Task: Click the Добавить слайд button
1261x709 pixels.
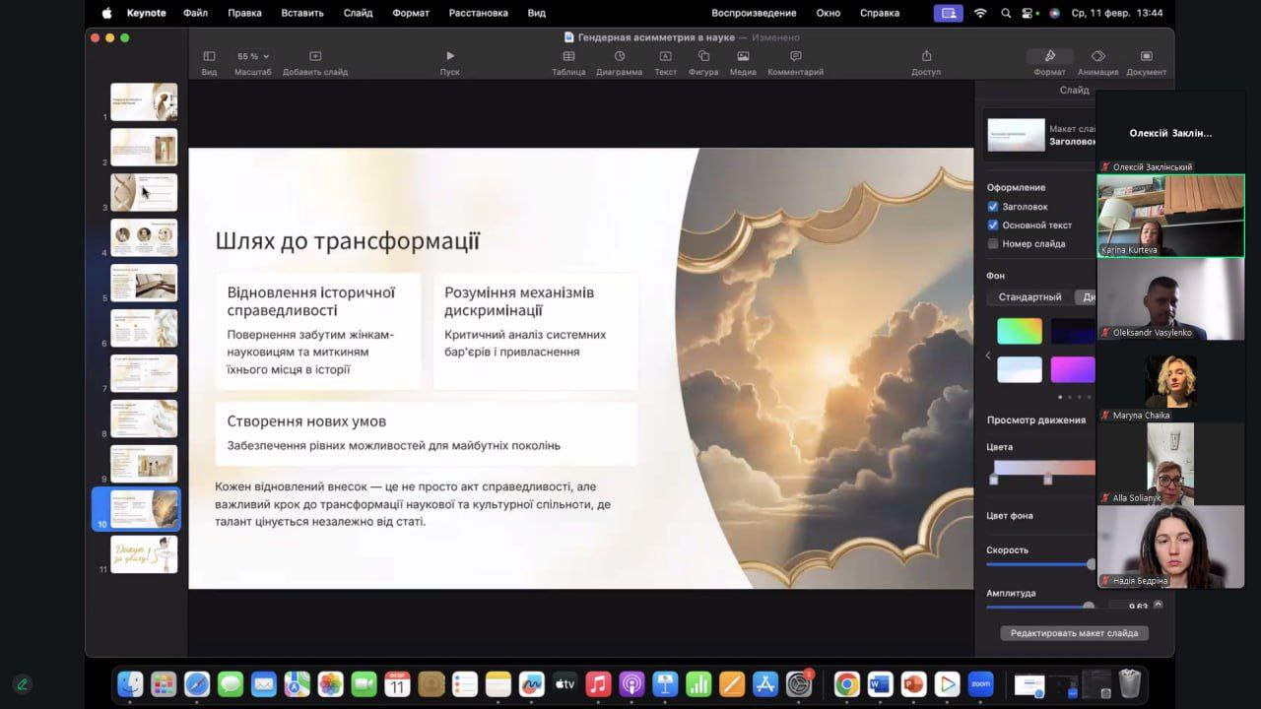Action: click(315, 57)
